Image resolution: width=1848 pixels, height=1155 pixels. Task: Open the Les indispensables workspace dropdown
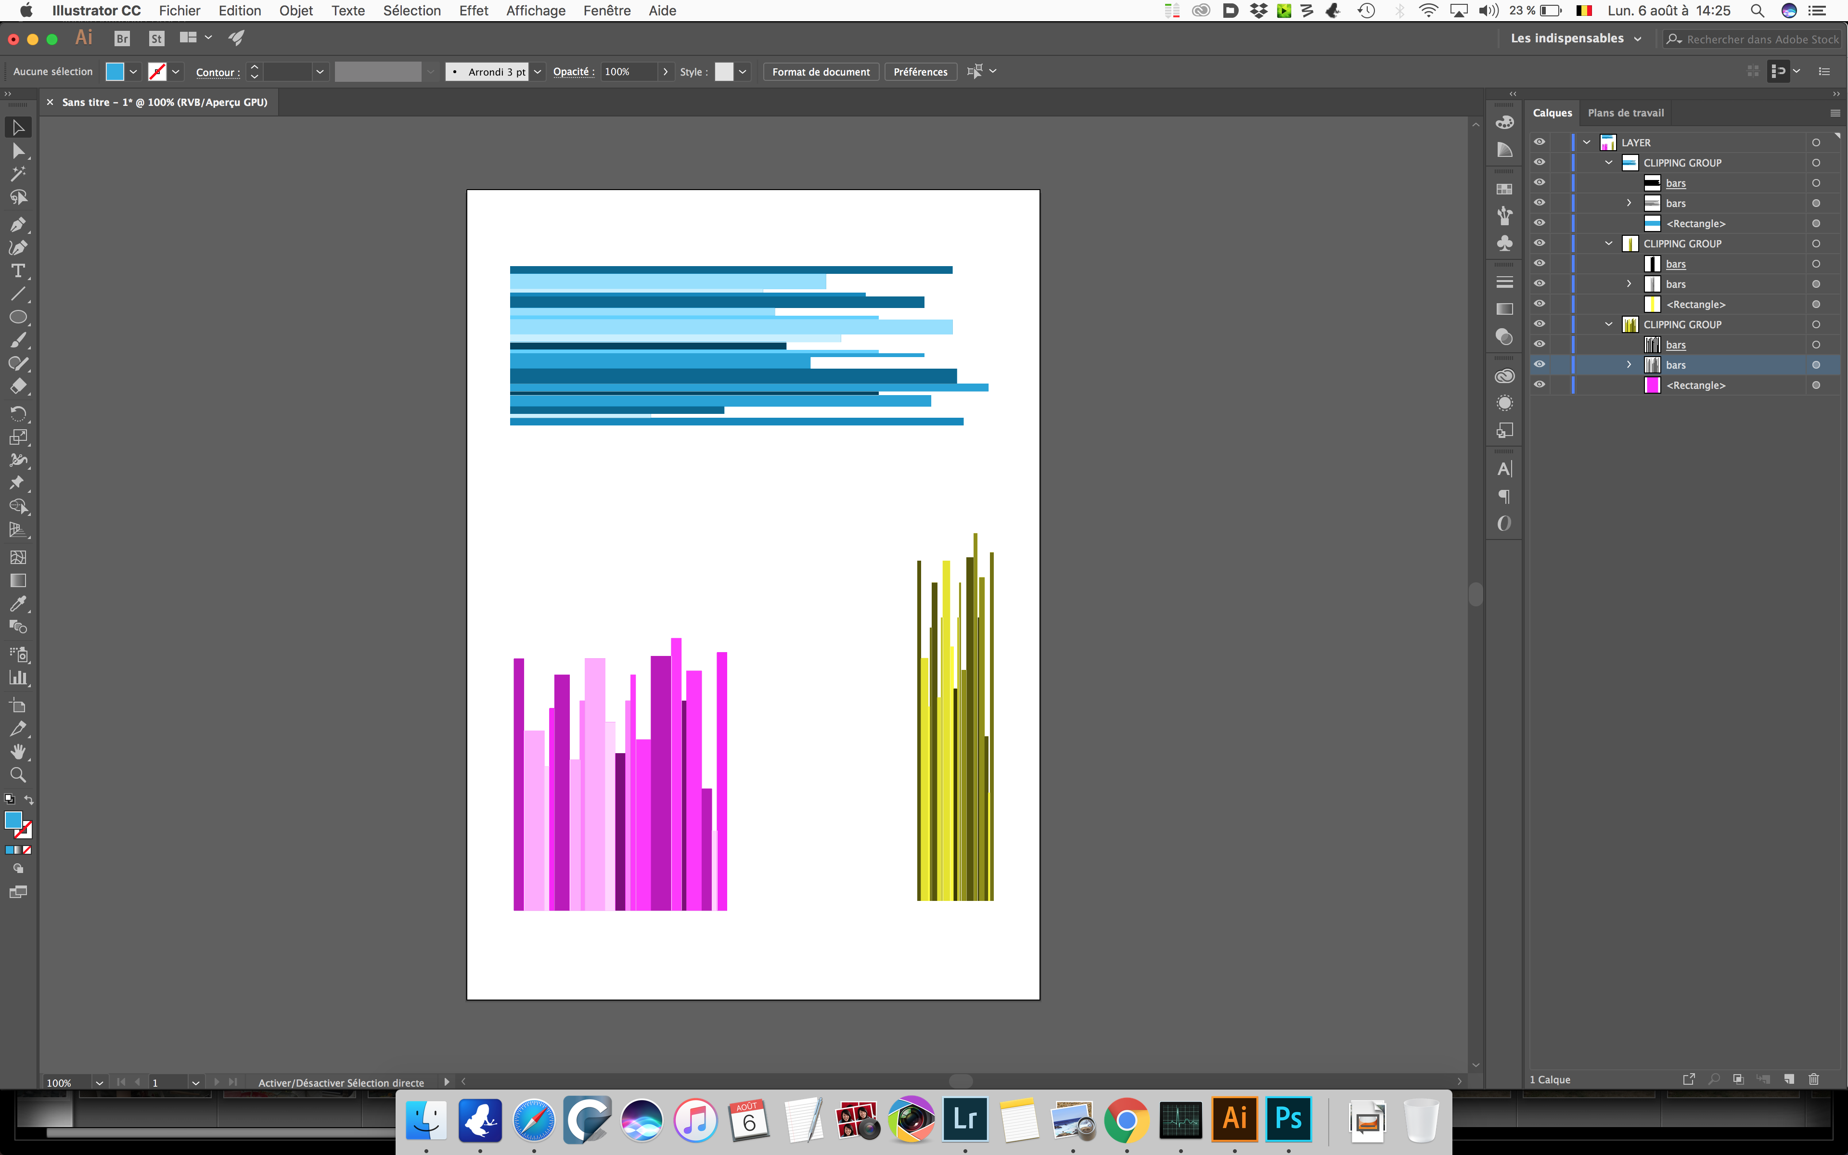pos(1576,38)
